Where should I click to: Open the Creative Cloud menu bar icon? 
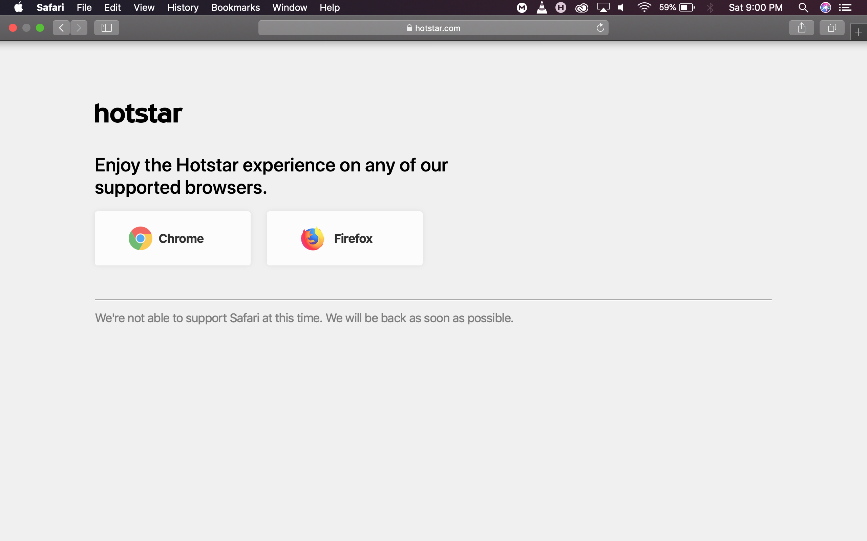581,7
